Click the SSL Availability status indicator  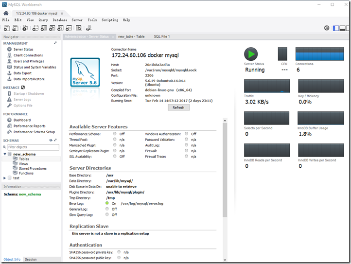(x=115, y=156)
